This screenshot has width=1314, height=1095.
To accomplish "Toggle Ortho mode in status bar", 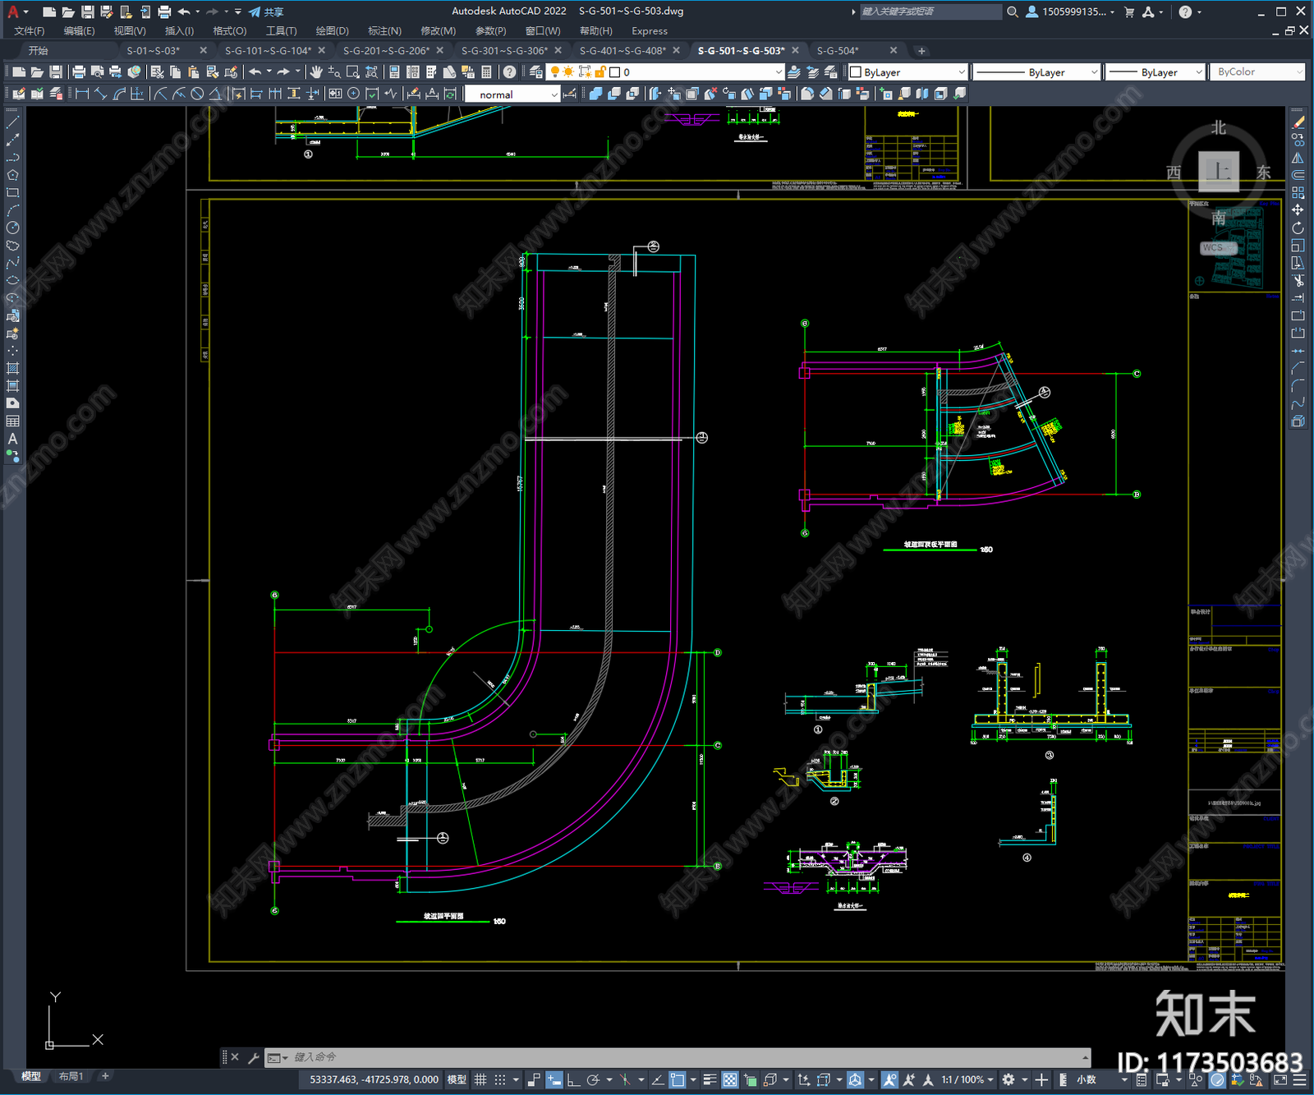I will tap(573, 1079).
